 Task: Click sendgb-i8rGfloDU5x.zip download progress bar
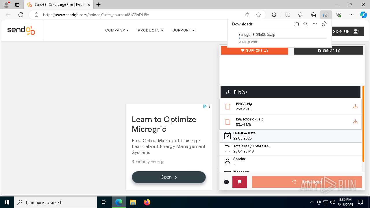[283, 38]
